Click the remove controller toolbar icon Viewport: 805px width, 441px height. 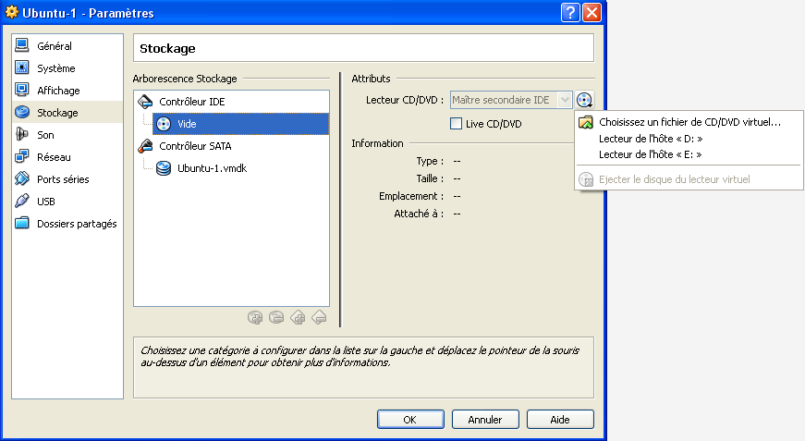320,317
